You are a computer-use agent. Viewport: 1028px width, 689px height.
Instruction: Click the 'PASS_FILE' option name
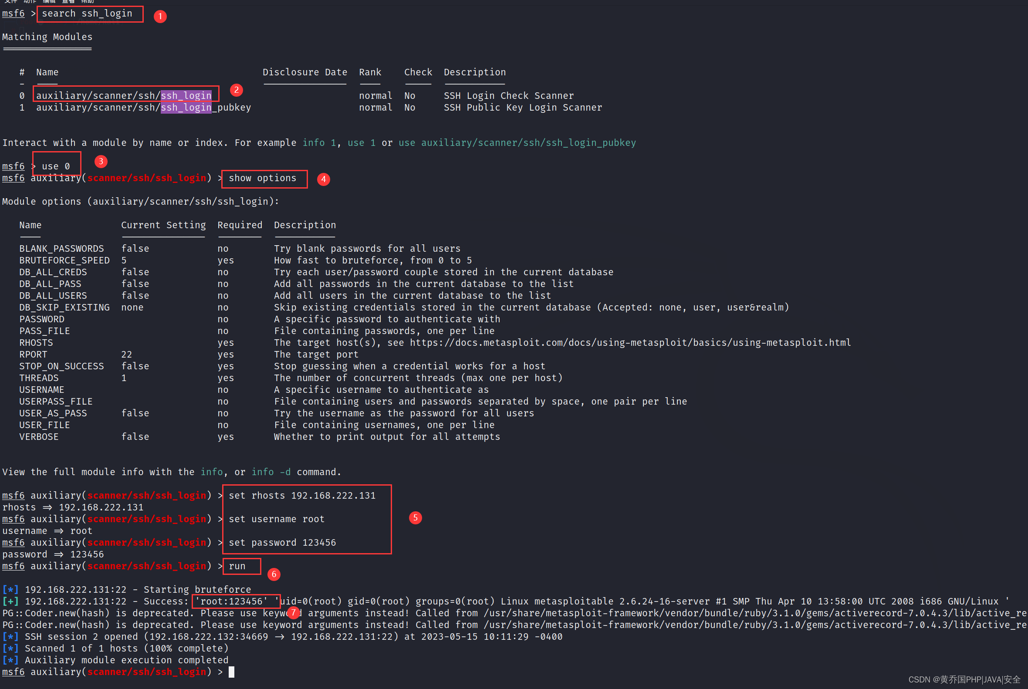[44, 331]
